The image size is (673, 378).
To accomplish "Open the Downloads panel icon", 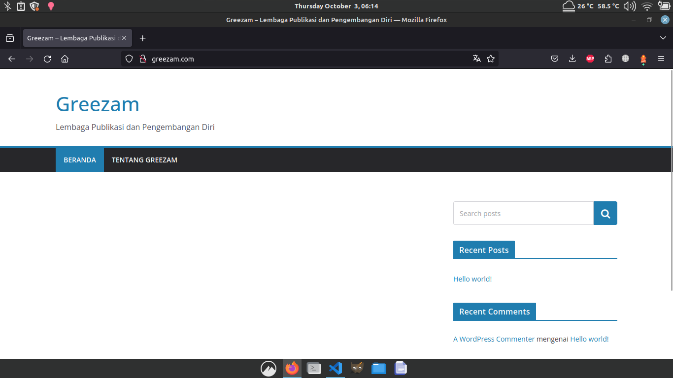I will click(x=572, y=59).
